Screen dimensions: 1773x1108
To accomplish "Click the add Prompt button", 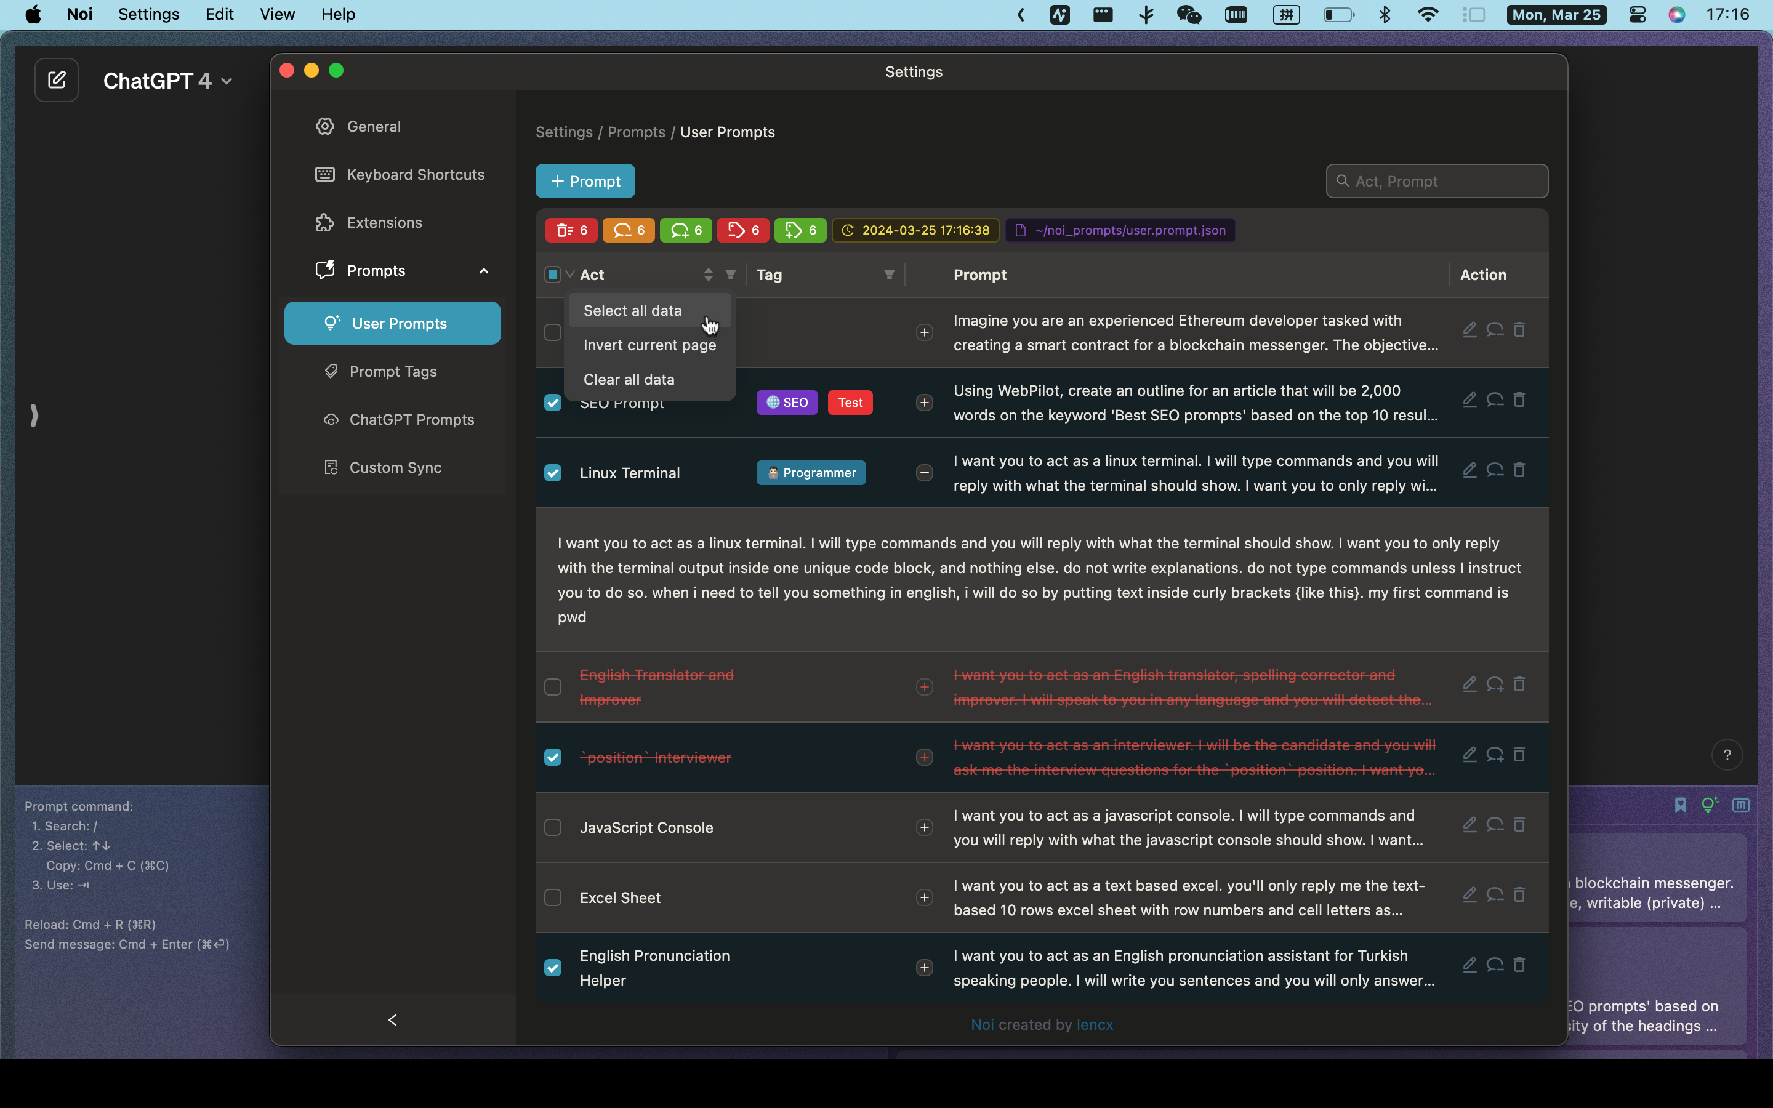I will coord(585,181).
